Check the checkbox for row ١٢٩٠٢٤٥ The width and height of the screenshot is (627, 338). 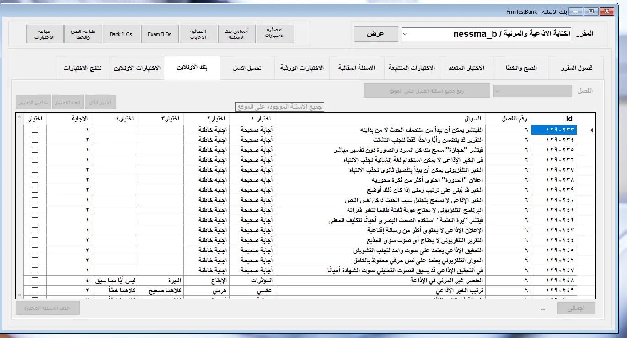point(35,250)
